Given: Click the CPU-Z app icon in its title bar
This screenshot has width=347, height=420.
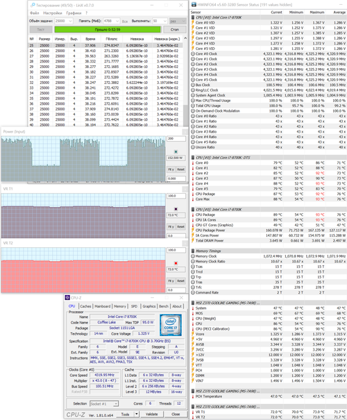Looking at the screenshot, I should (x=67, y=298).
